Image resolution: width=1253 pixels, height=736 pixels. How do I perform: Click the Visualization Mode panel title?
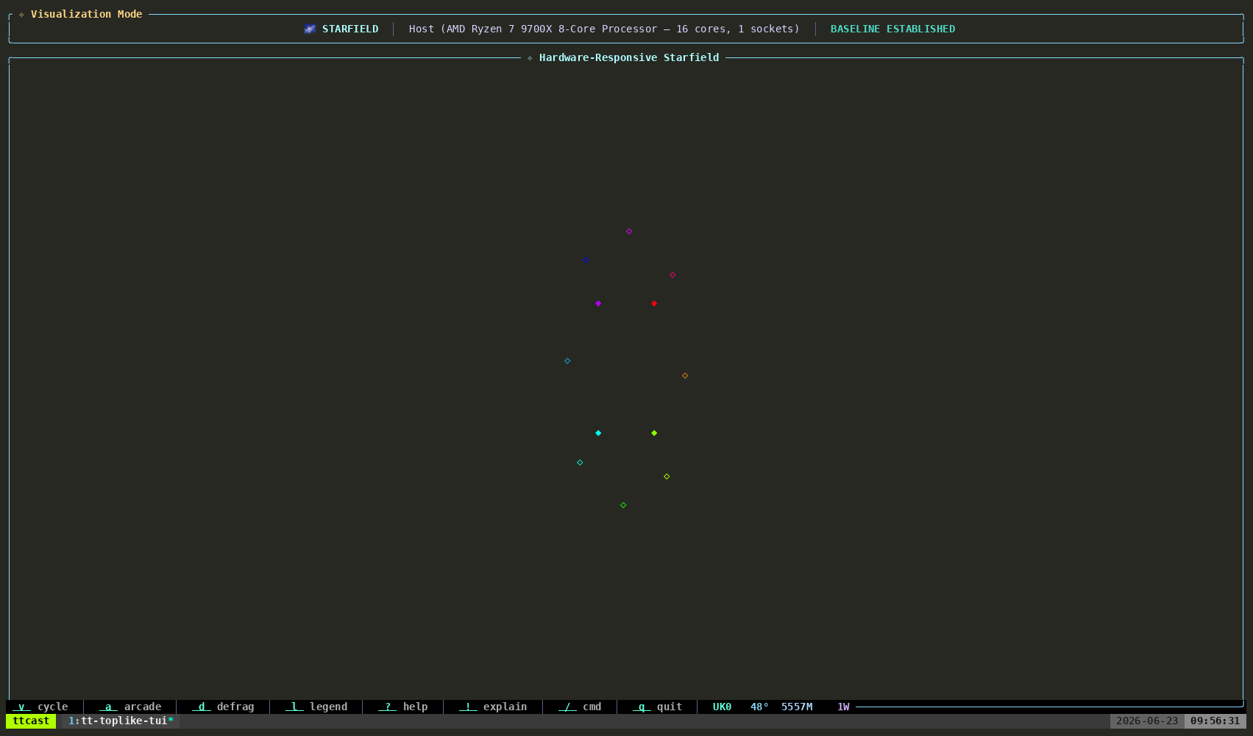click(x=86, y=14)
